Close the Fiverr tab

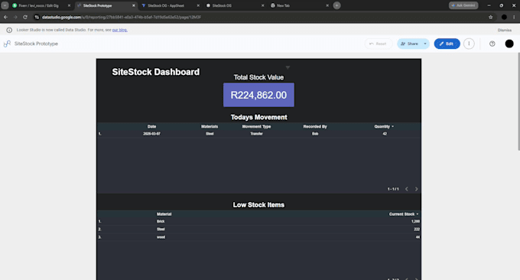pos(69,5)
